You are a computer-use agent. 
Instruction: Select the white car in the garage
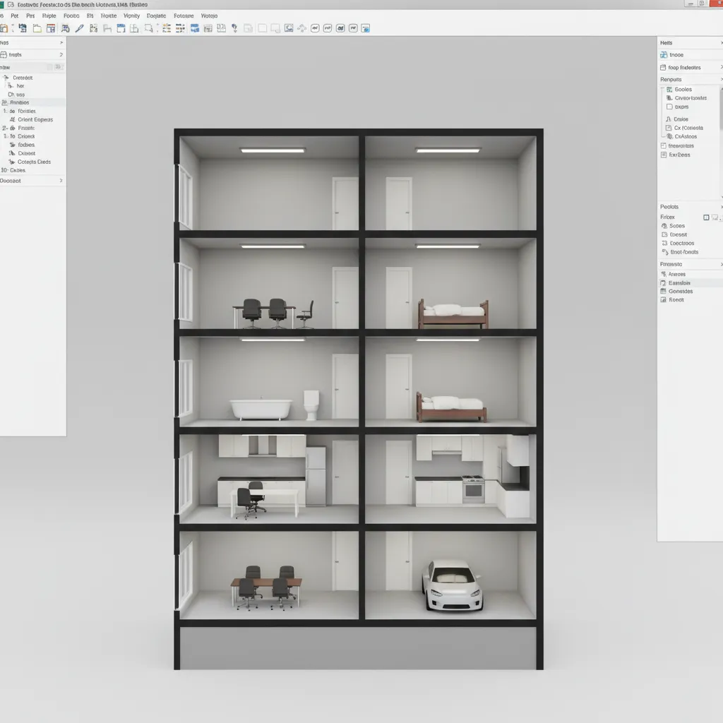point(452,585)
